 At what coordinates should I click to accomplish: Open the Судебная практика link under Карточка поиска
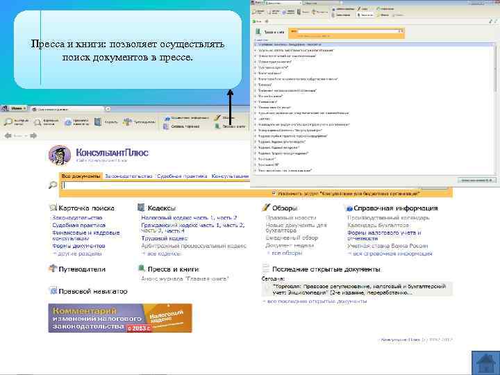pyautogui.click(x=78, y=226)
